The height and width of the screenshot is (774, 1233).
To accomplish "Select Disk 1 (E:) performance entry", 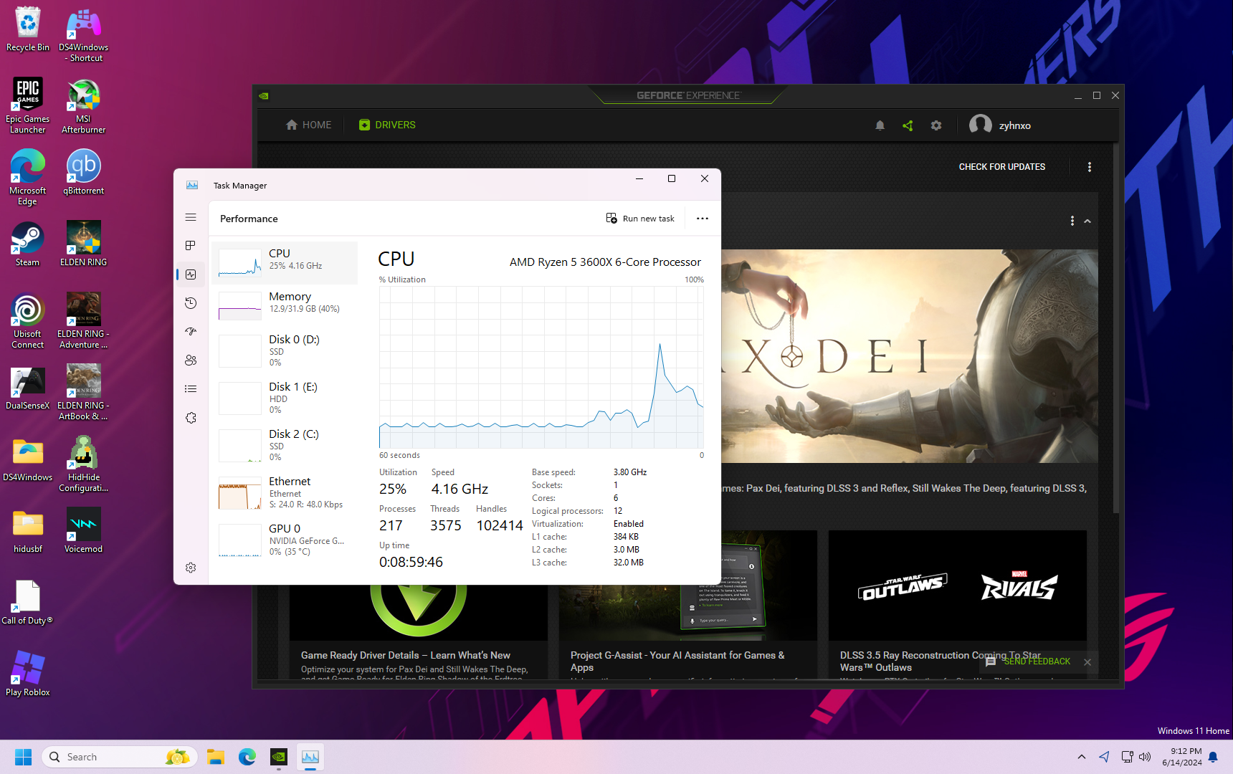I will click(285, 398).
